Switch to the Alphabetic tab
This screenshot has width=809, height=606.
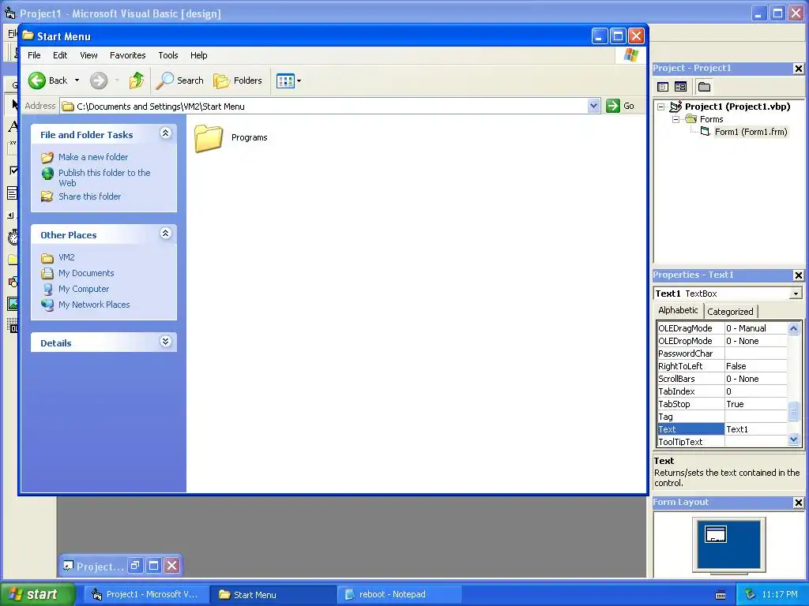[678, 310]
